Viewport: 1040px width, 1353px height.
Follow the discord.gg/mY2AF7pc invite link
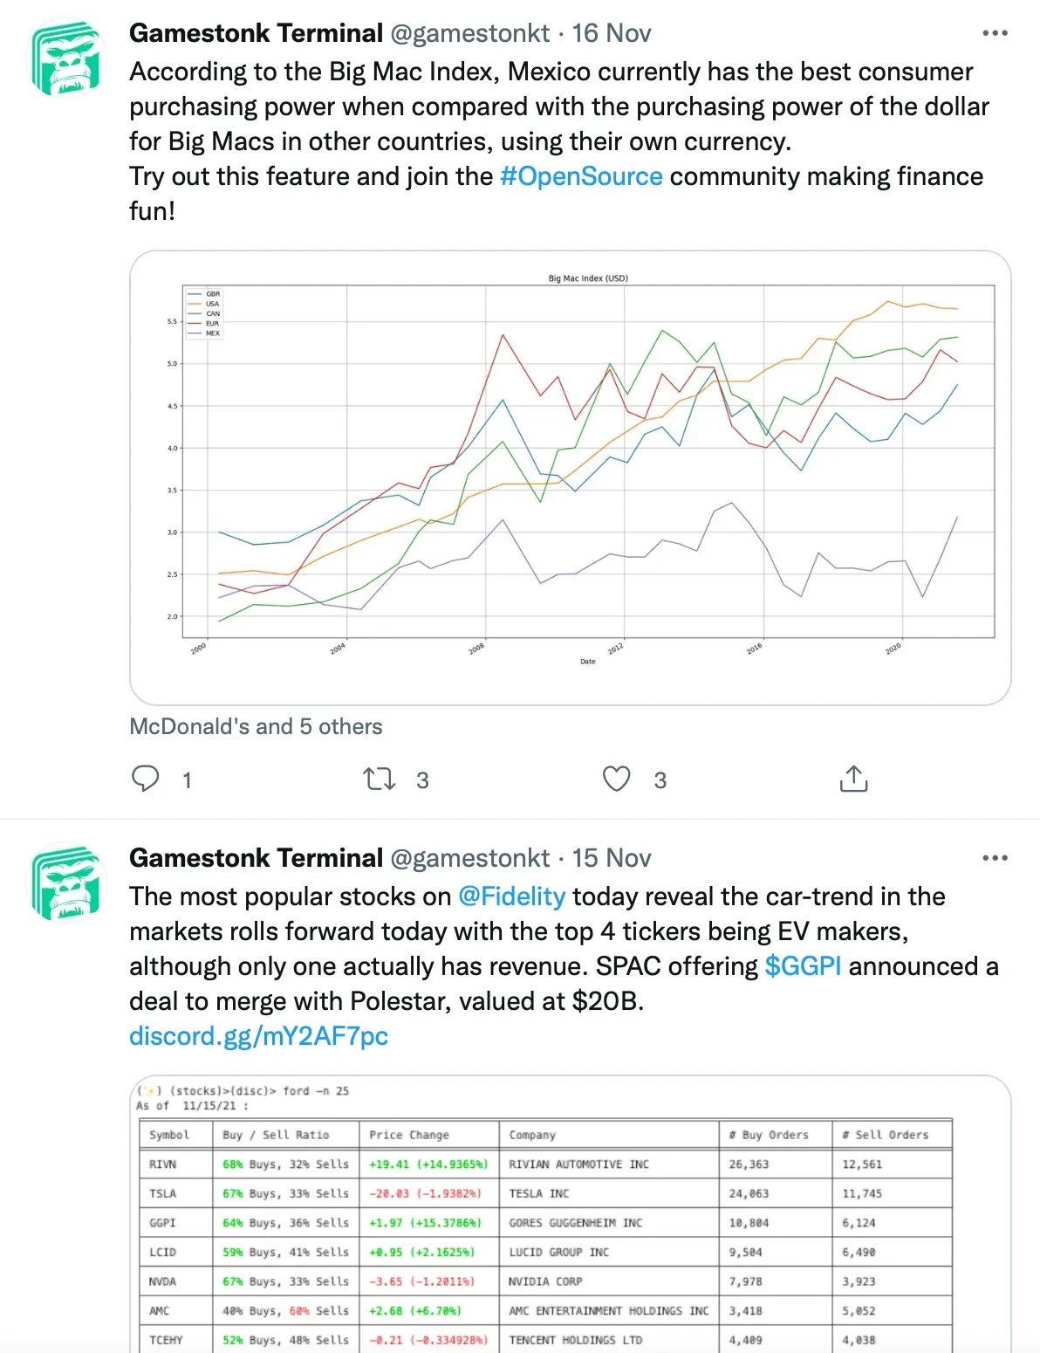click(258, 1036)
